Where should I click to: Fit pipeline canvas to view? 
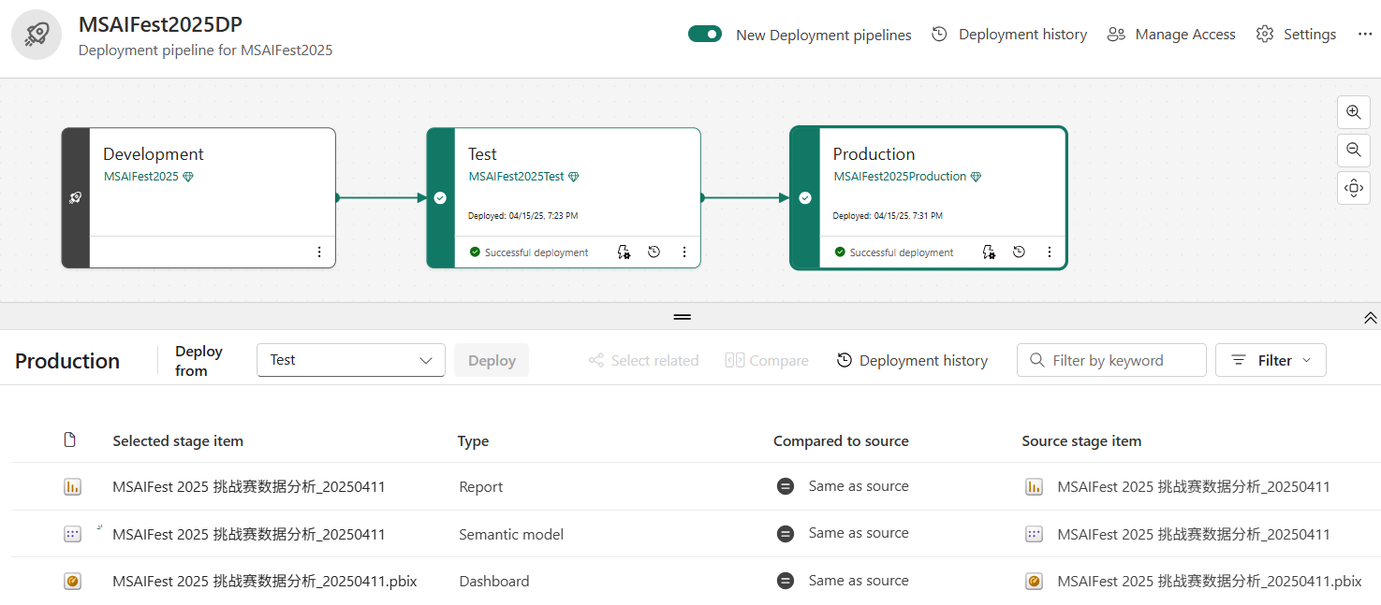[x=1353, y=188]
